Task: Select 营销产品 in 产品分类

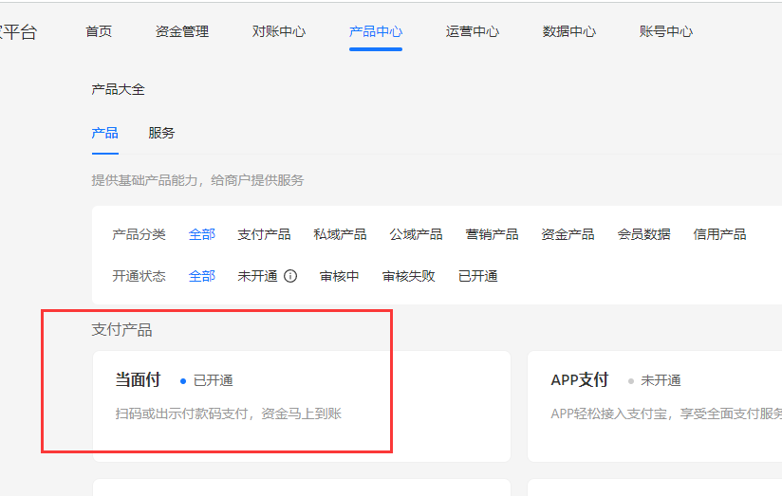Action: [492, 234]
